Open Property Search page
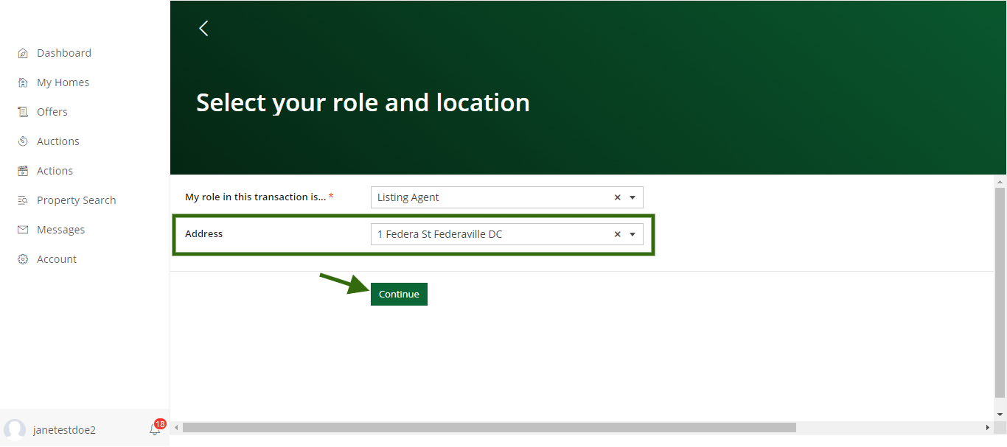The image size is (1007, 447). tap(77, 200)
